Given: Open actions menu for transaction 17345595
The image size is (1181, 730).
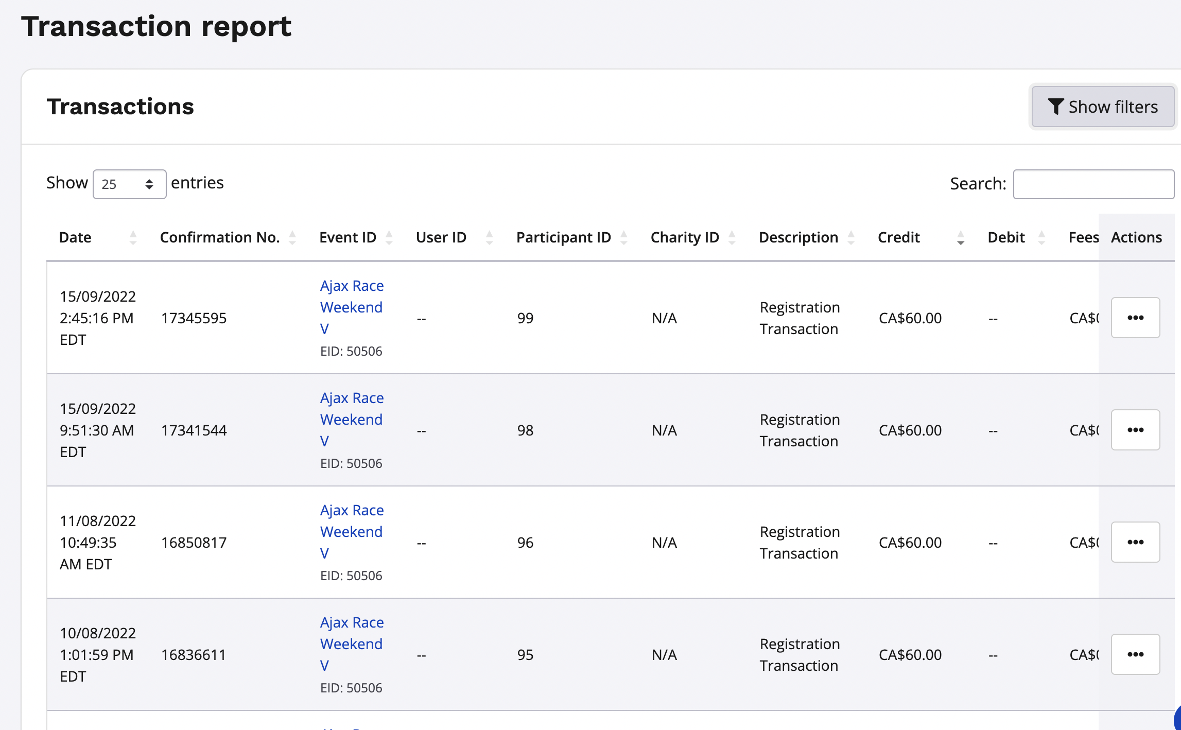Looking at the screenshot, I should coord(1135,318).
